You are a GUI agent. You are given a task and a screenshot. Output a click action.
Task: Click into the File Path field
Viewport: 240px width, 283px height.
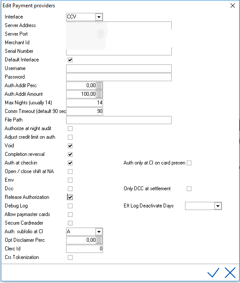119,120
